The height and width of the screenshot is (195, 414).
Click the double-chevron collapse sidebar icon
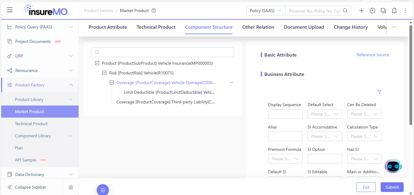pos(10,187)
